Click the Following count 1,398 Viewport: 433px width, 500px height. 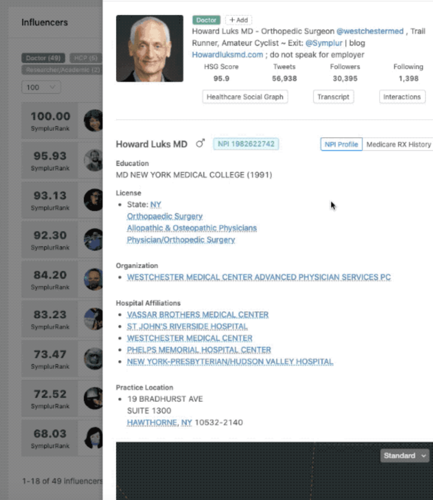coord(409,78)
